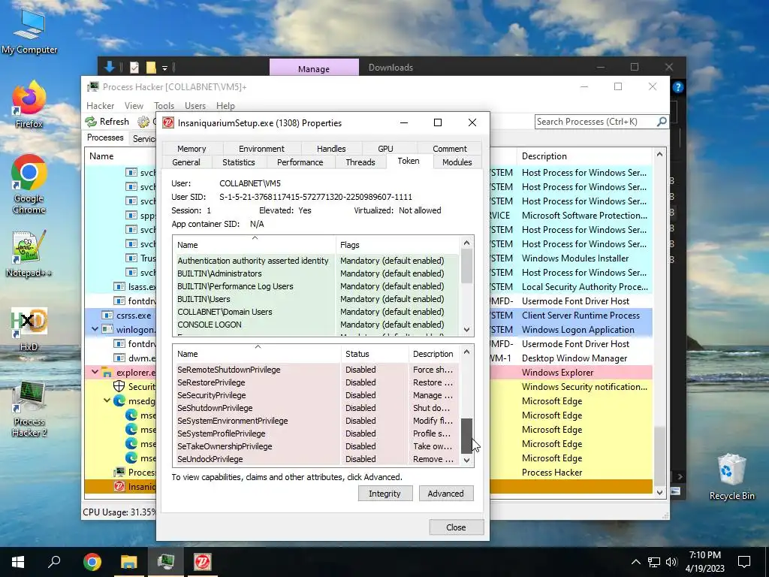Viewport: 769px width, 577px height.
Task: Click the Close button in Properties dialog
Action: point(456,527)
